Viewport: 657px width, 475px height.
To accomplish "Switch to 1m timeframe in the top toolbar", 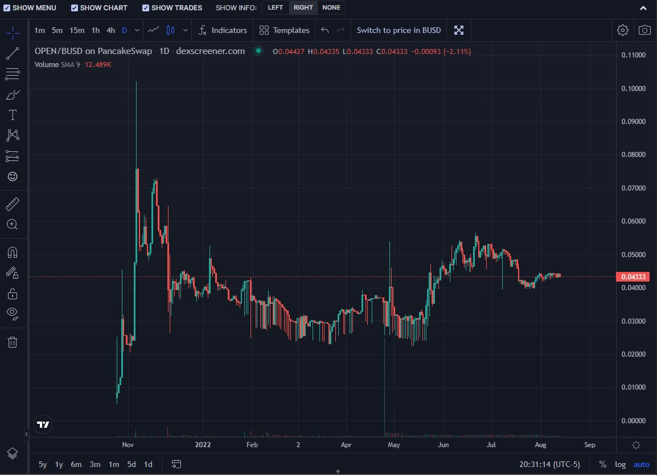I will tap(39, 30).
